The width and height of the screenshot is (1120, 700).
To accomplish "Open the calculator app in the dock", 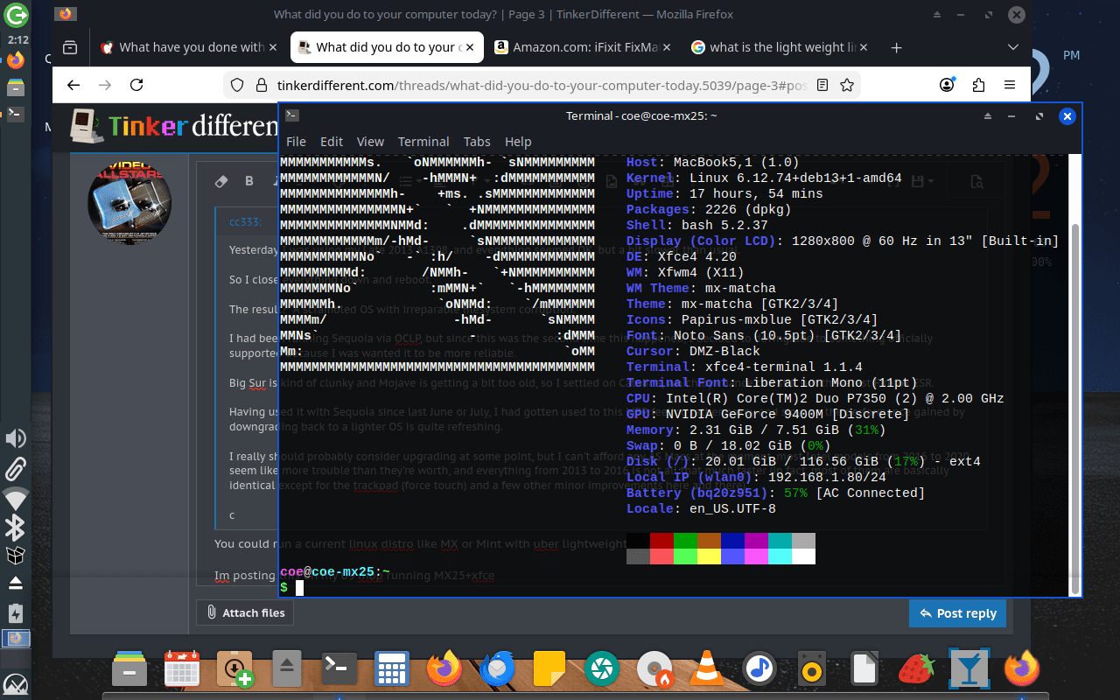I will point(392,670).
